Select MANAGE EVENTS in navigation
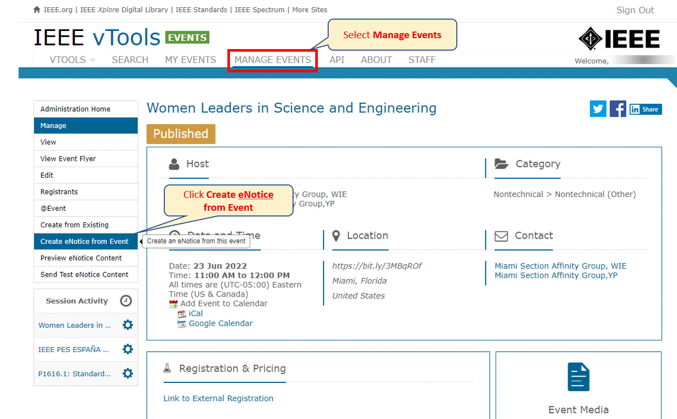677x419 pixels. click(273, 60)
